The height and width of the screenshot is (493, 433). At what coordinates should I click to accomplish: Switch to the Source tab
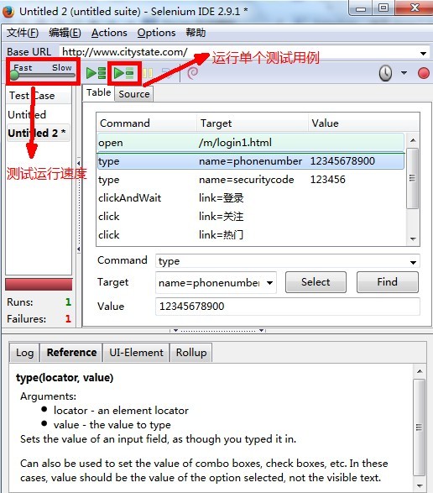coord(134,94)
